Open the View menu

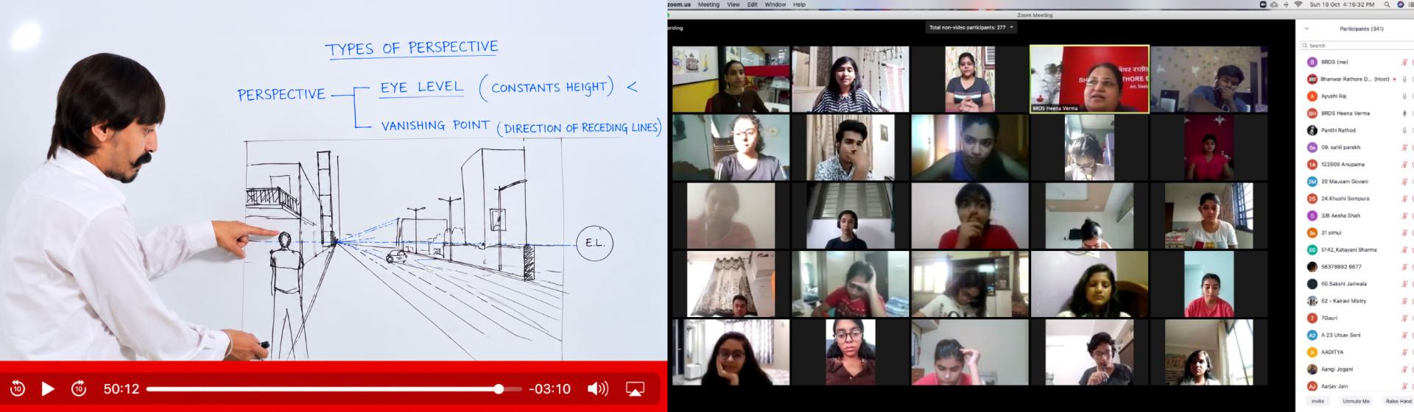click(734, 4)
